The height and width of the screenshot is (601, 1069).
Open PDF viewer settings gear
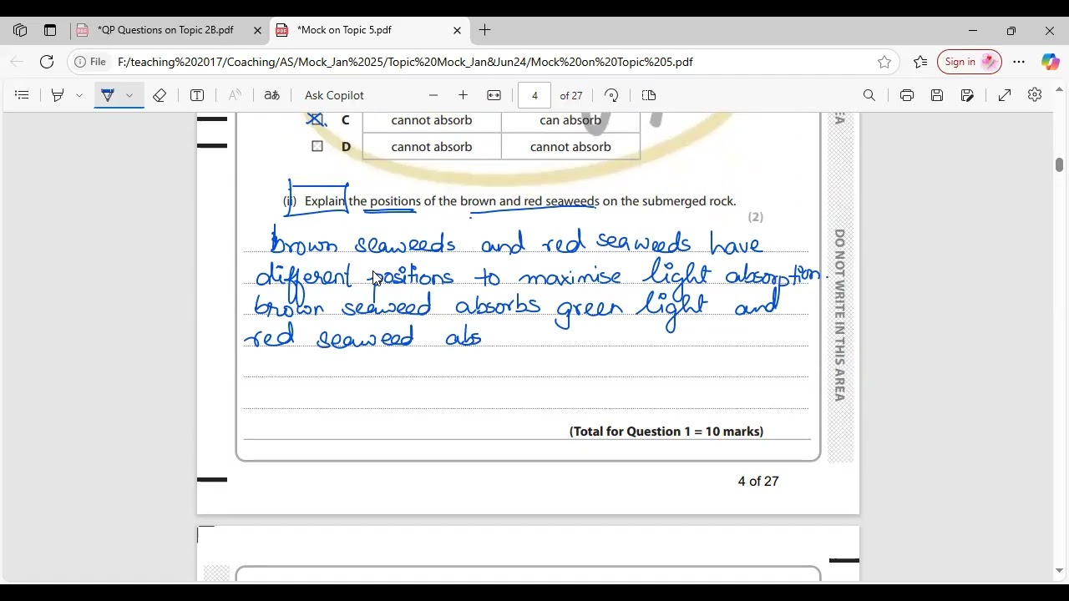pyautogui.click(x=1035, y=95)
